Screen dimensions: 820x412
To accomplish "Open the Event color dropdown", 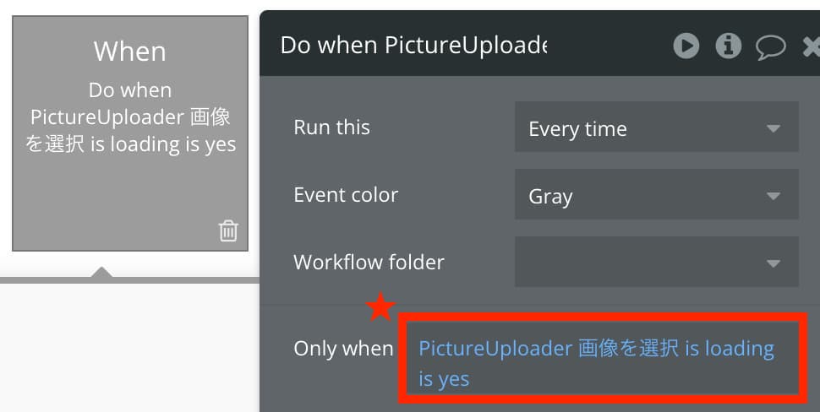I will pos(656,194).
